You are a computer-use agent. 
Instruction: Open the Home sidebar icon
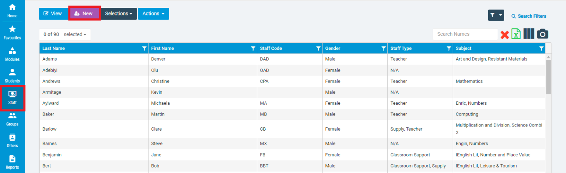[x=12, y=11]
